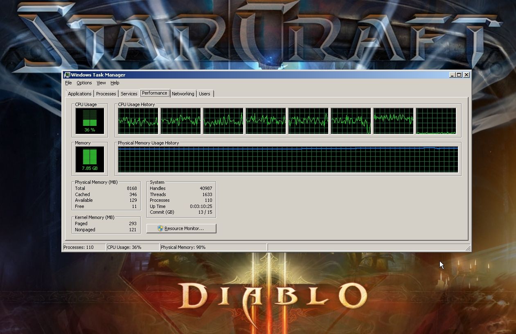This screenshot has height=334, width=516.
Task: Select the Performance tab
Action: coord(155,93)
